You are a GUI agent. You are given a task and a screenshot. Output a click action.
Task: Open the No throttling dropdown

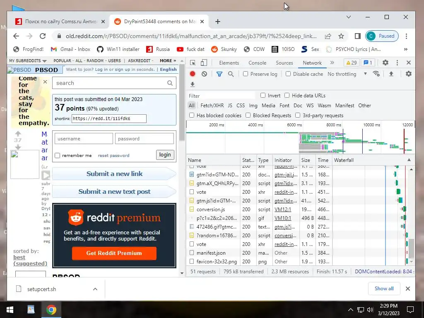tap(347, 74)
